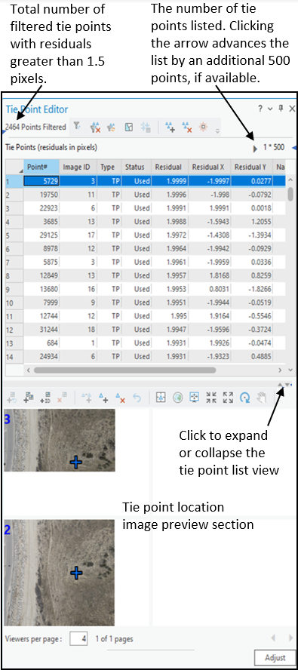The height and width of the screenshot is (670, 298).
Task: Click the undo arrow in the viewer toolbar
Action: 137,398
